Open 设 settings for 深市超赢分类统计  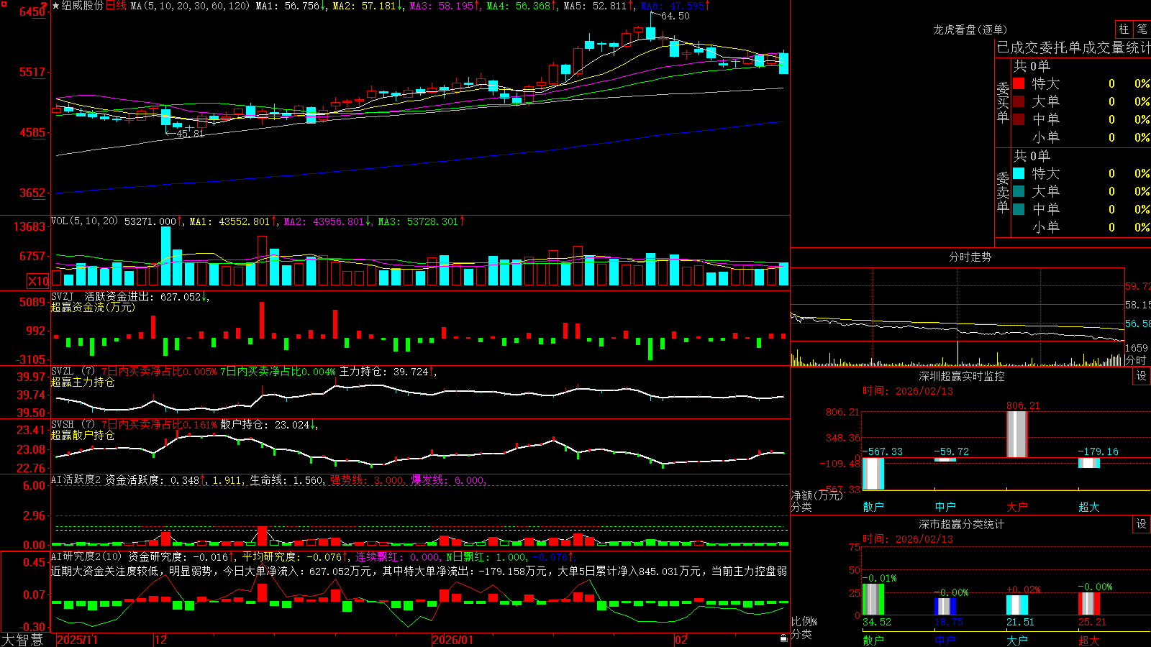(1142, 524)
